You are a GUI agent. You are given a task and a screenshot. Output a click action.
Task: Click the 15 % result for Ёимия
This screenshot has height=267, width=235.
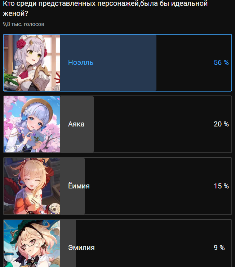pos(221,186)
